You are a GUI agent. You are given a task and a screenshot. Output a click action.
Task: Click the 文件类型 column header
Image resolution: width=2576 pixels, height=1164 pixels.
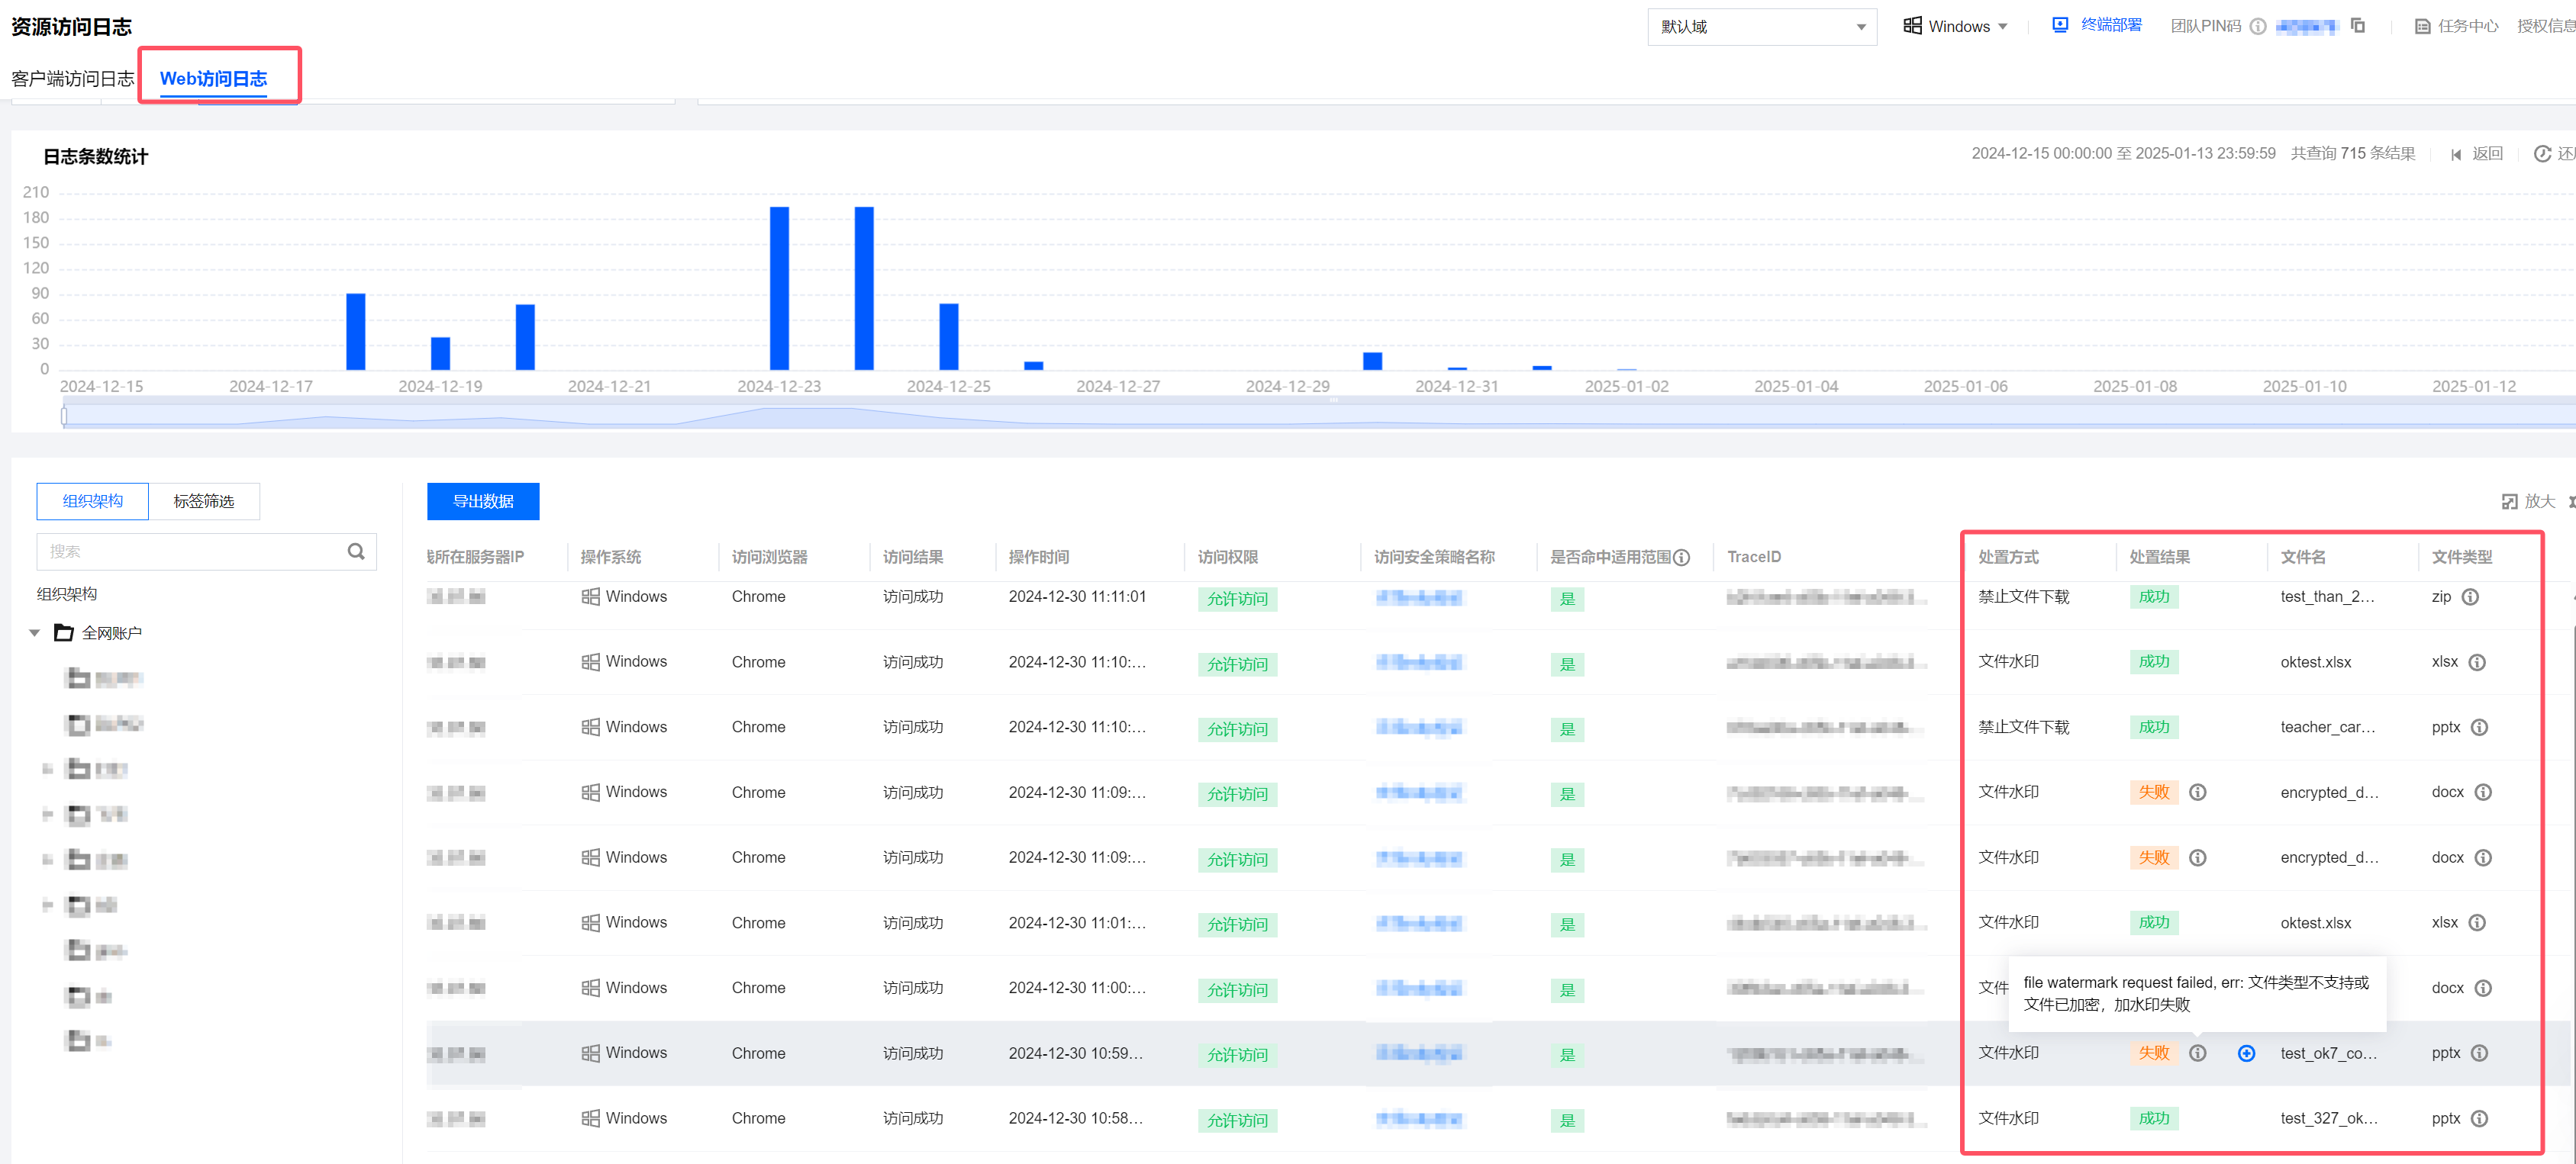click(x=2462, y=557)
